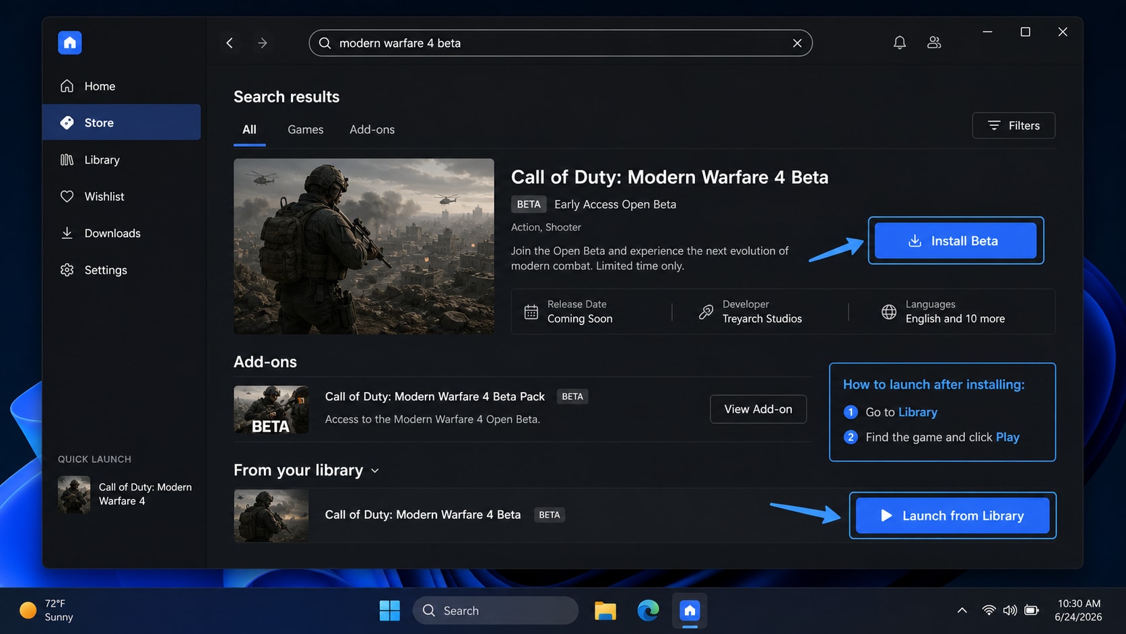
Task: Clear the search box with the X
Action: pyautogui.click(x=797, y=43)
